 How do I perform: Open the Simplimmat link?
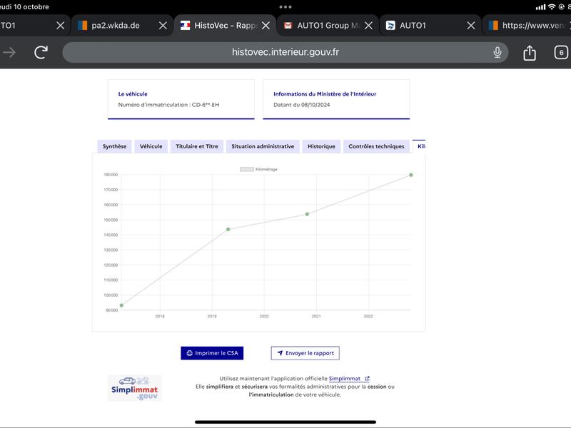pyautogui.click(x=344, y=379)
